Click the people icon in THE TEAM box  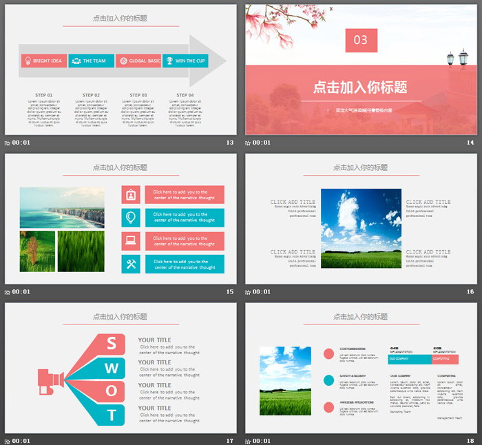pos(76,61)
